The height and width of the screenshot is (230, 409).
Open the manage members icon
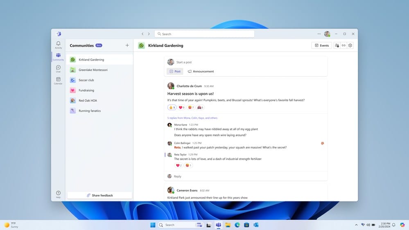tap(337, 45)
